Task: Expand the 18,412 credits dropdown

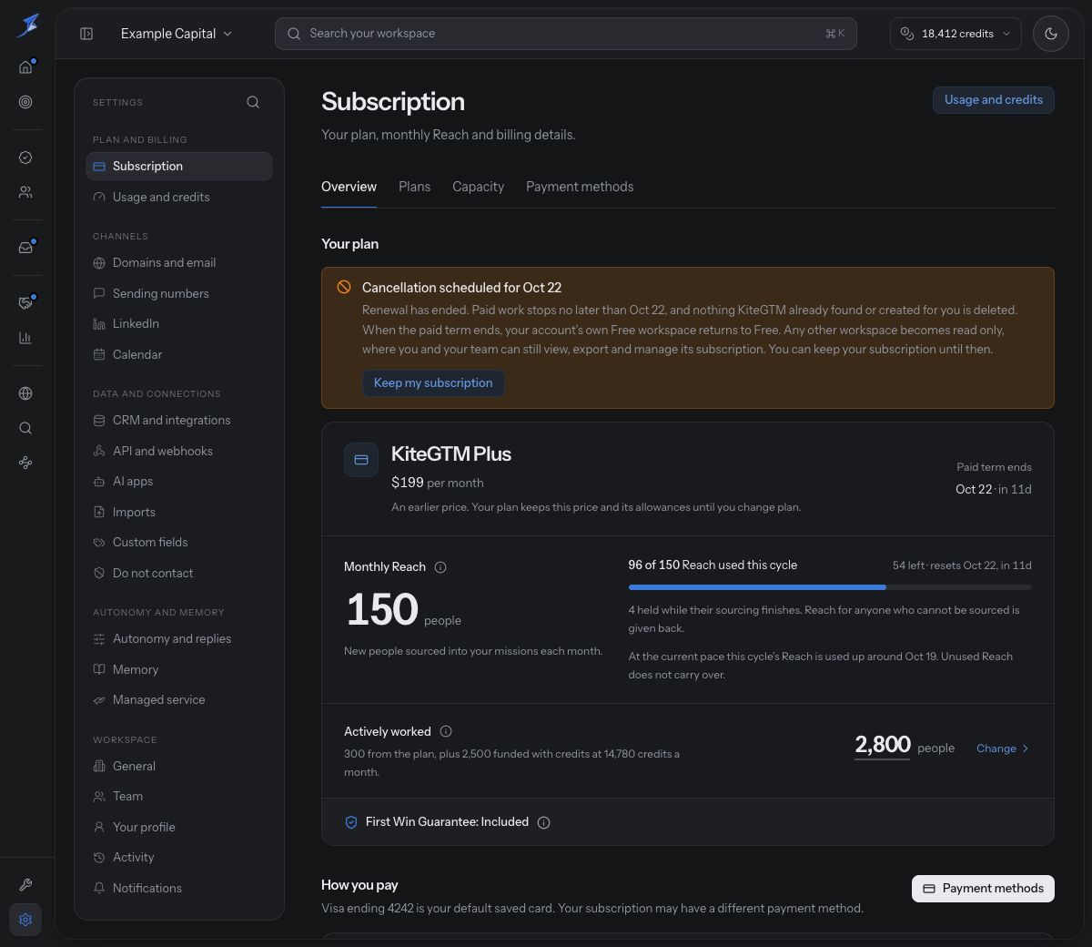Action: (955, 34)
